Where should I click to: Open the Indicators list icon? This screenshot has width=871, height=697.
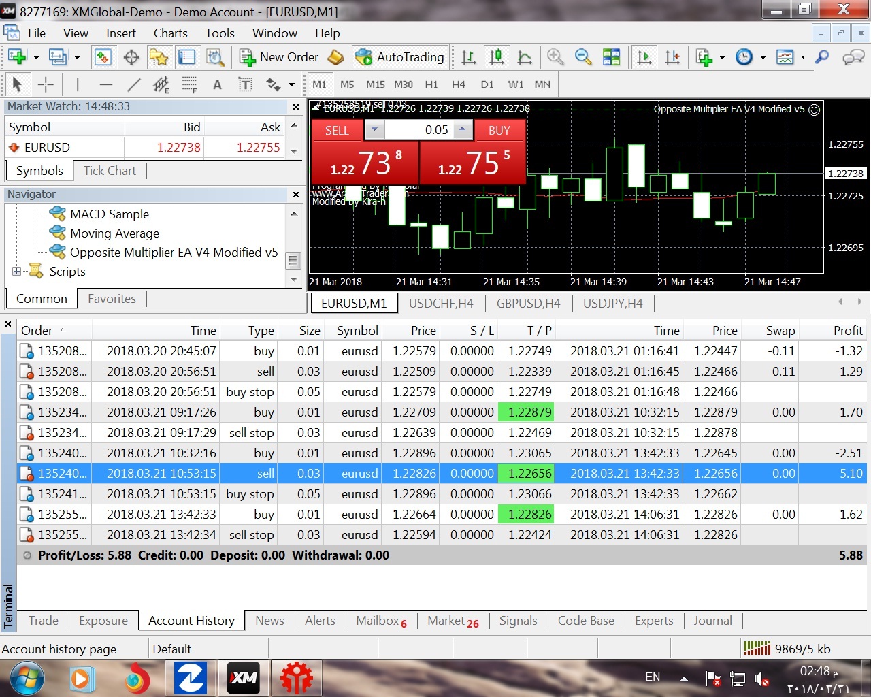[704, 57]
